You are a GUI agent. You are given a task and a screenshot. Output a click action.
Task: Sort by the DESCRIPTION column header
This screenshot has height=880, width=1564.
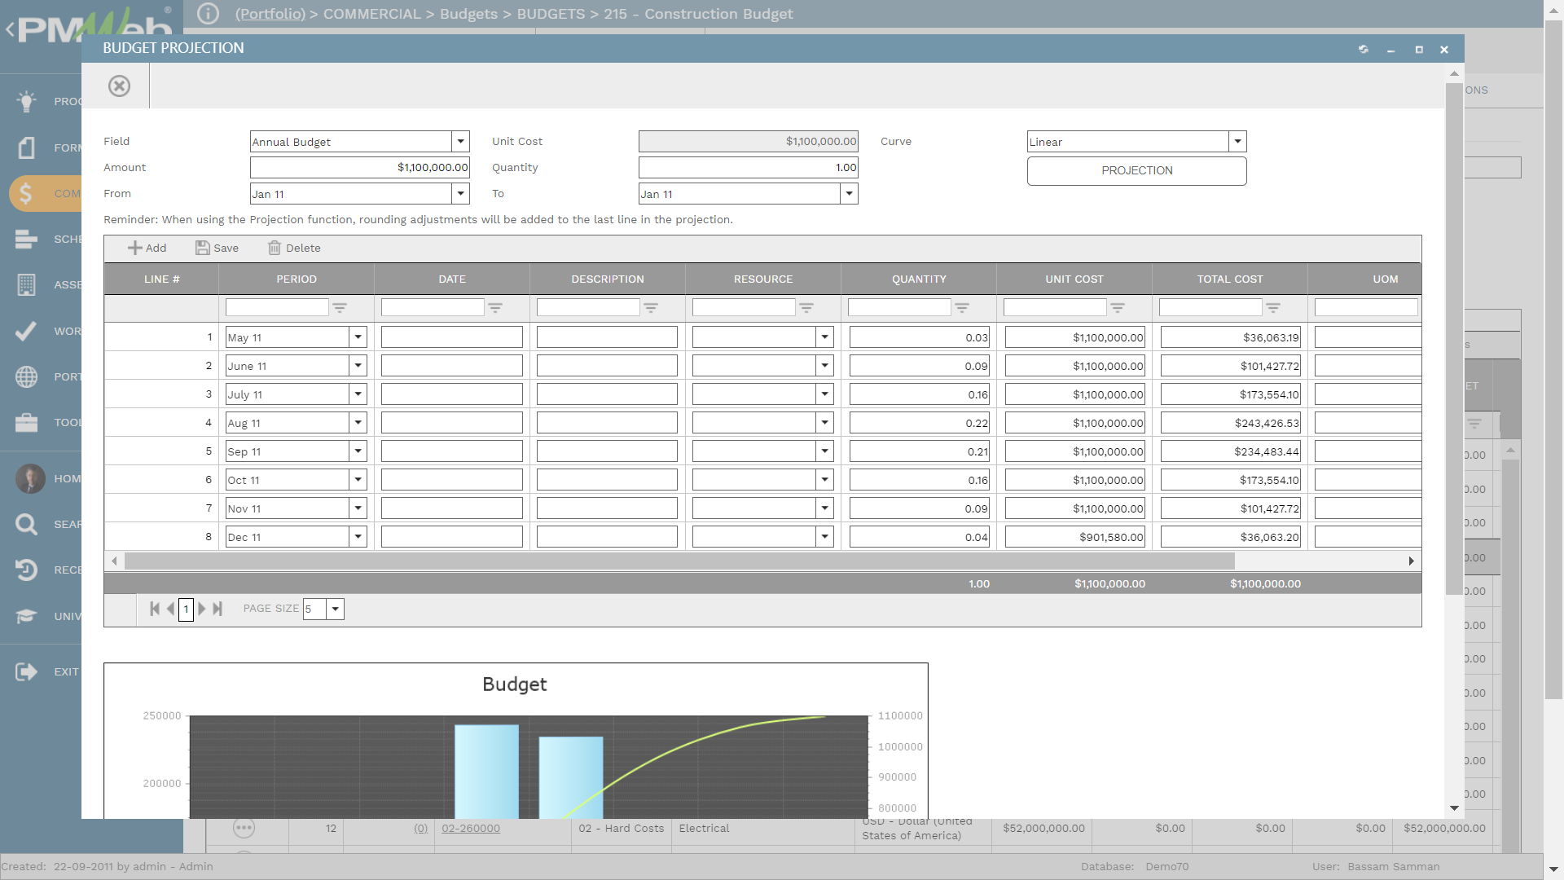[x=608, y=279]
